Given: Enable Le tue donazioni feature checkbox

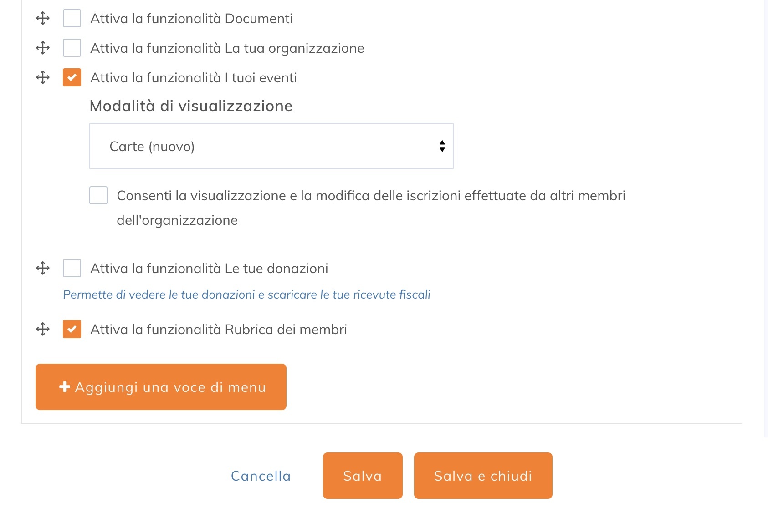Looking at the screenshot, I should pyautogui.click(x=72, y=268).
